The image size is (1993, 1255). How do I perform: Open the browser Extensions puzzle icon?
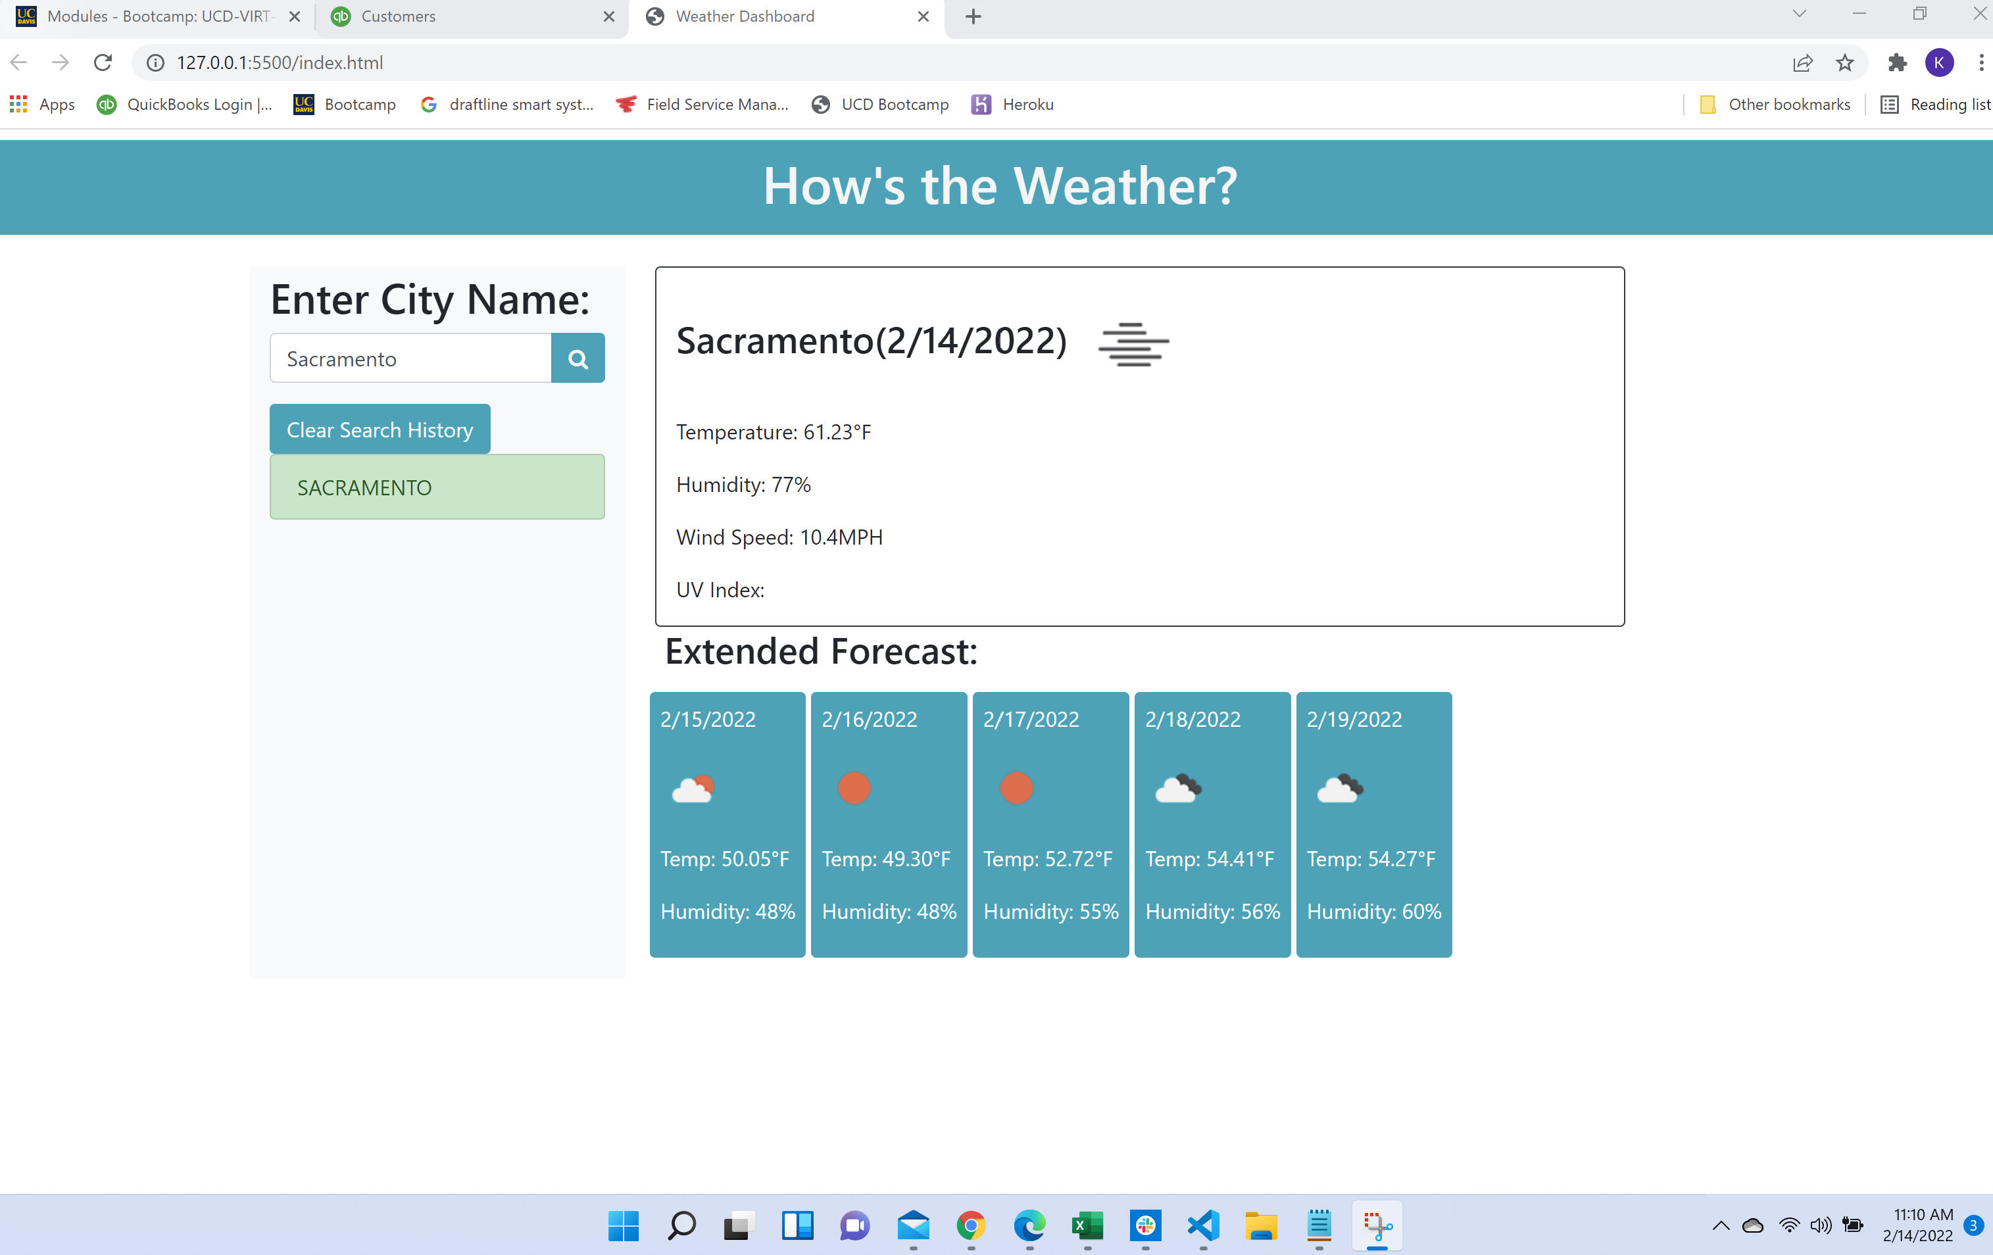[x=1896, y=62]
